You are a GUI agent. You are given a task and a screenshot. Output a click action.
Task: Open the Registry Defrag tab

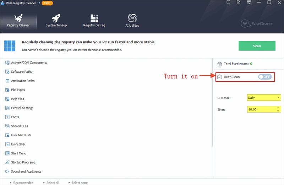(94, 21)
